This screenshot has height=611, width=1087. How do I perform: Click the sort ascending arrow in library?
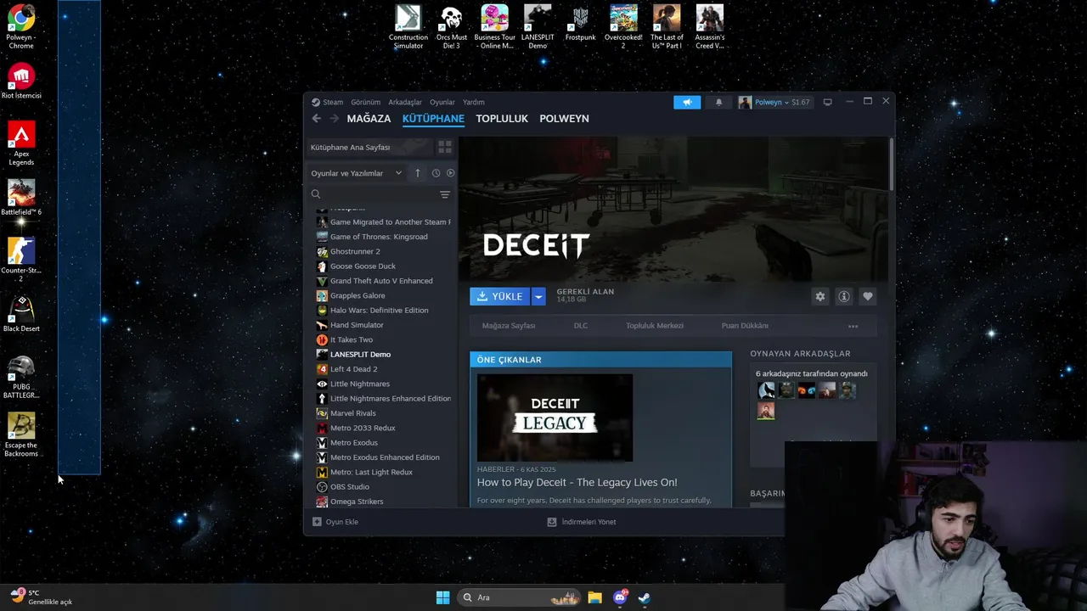[x=417, y=173]
